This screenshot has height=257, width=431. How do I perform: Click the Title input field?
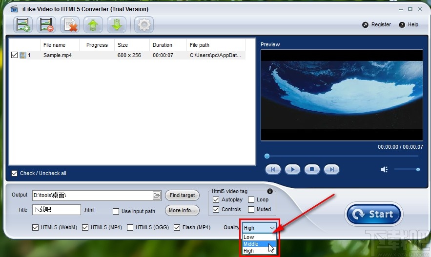57,210
